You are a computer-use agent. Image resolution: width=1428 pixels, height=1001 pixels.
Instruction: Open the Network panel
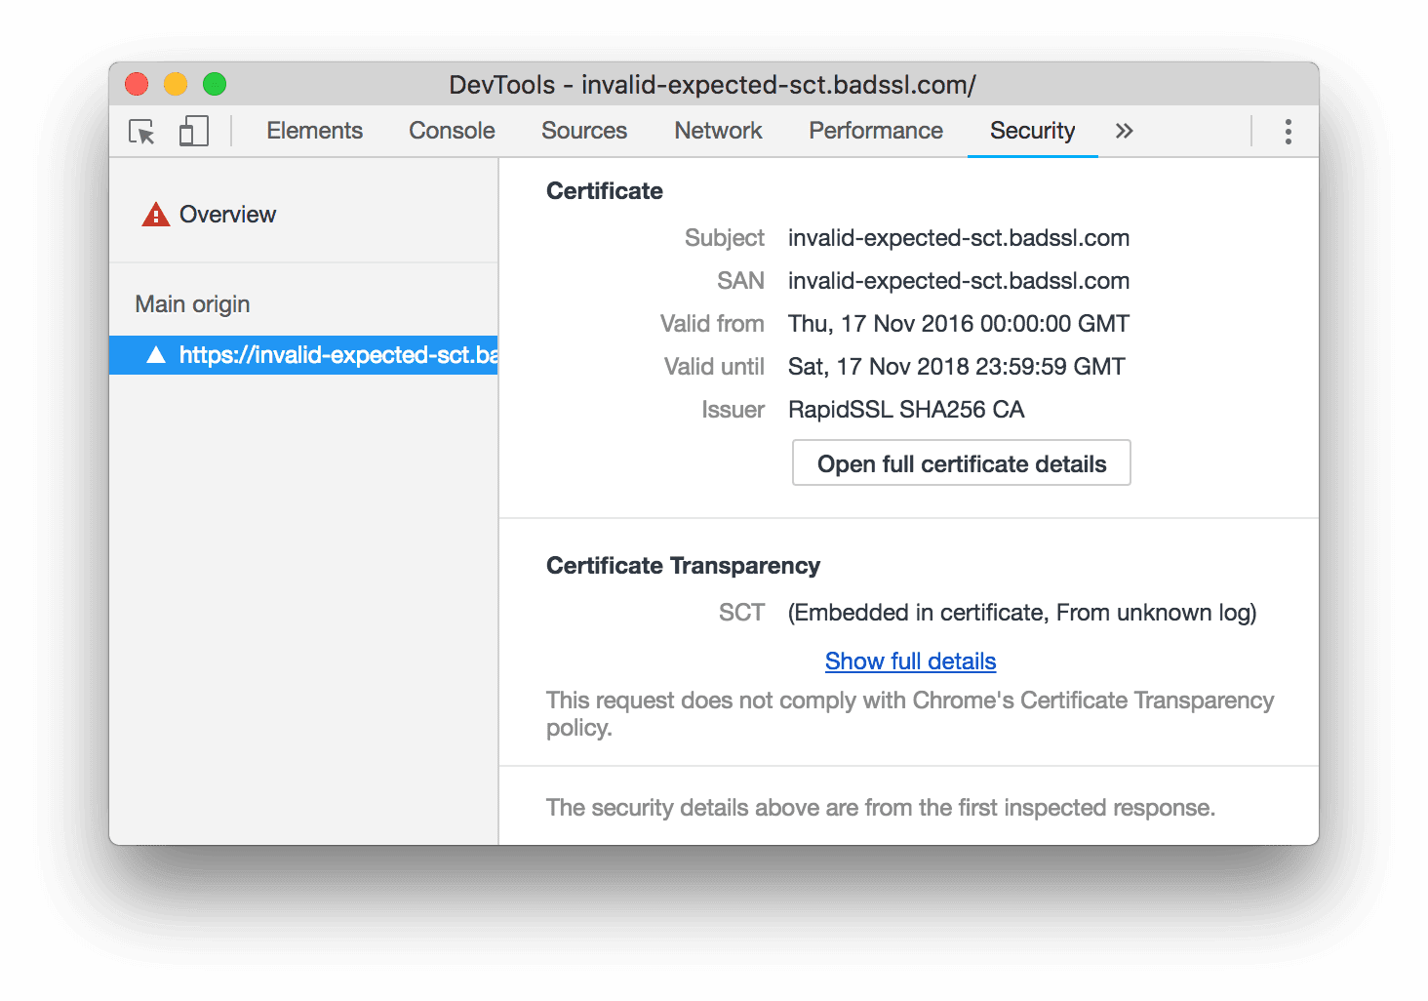click(x=718, y=131)
